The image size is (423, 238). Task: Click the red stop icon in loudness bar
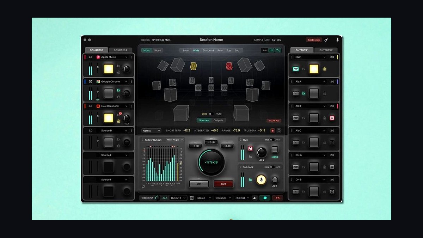(x=272, y=130)
